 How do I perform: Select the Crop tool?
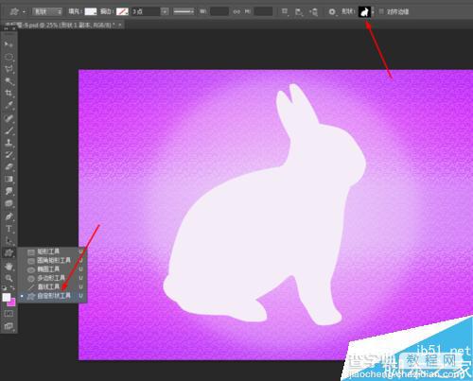[9, 93]
